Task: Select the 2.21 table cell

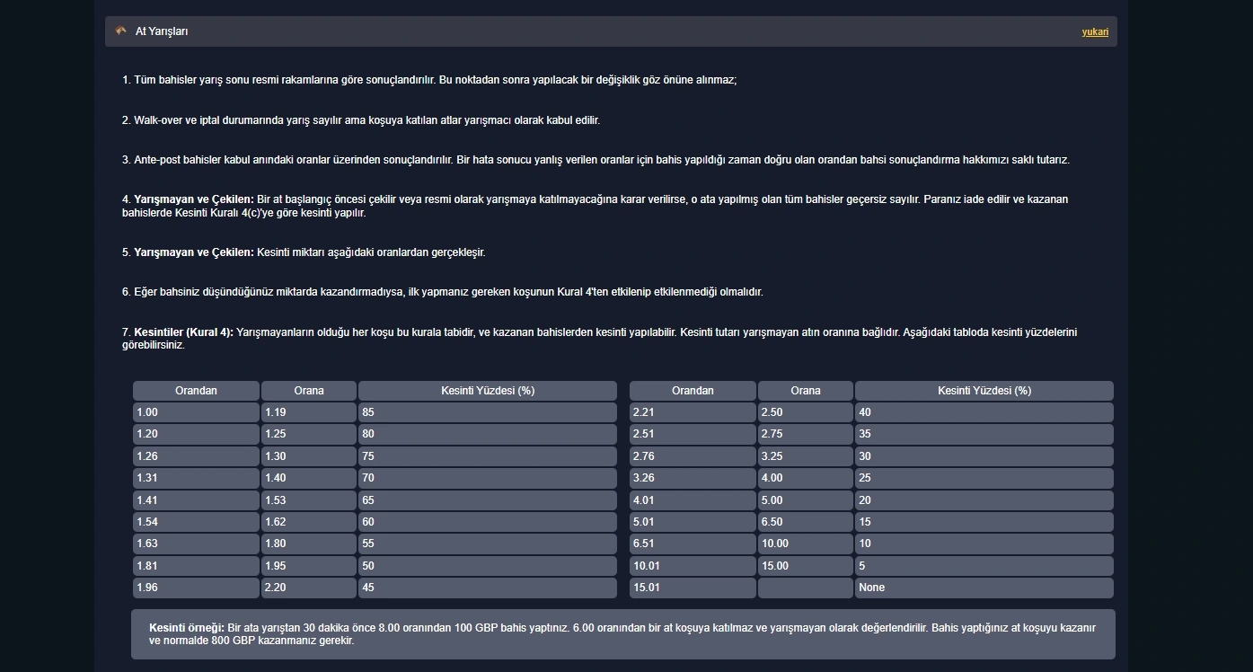Action: 693,412
